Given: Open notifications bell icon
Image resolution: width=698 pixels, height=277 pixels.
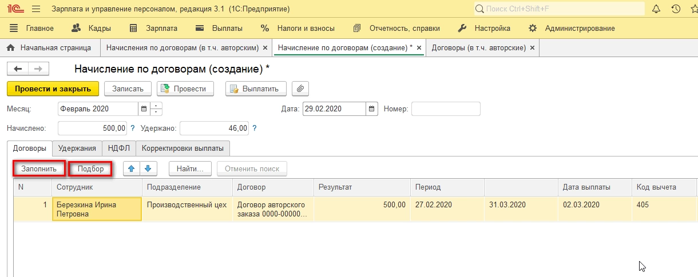Looking at the screenshot, I should (656, 9).
